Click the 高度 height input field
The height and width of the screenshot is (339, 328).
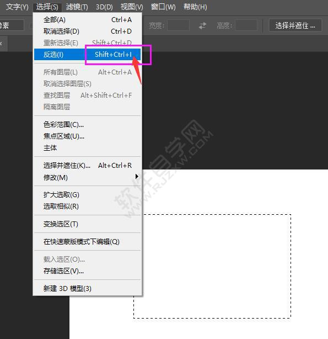(246, 25)
